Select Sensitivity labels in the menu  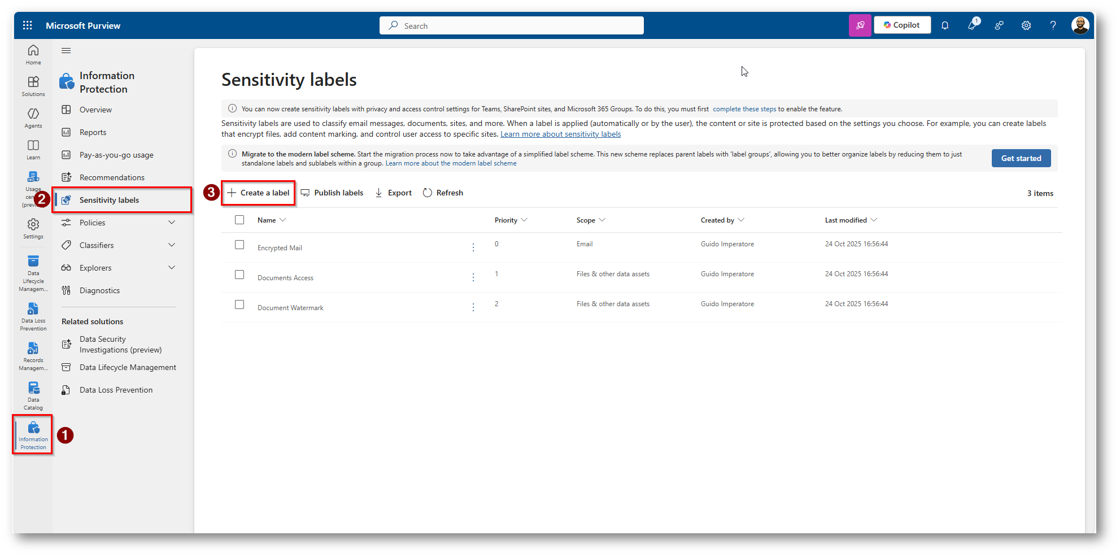click(x=122, y=200)
